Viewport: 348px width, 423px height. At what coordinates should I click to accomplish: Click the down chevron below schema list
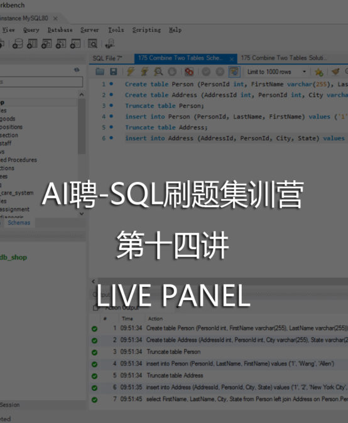(x=82, y=213)
